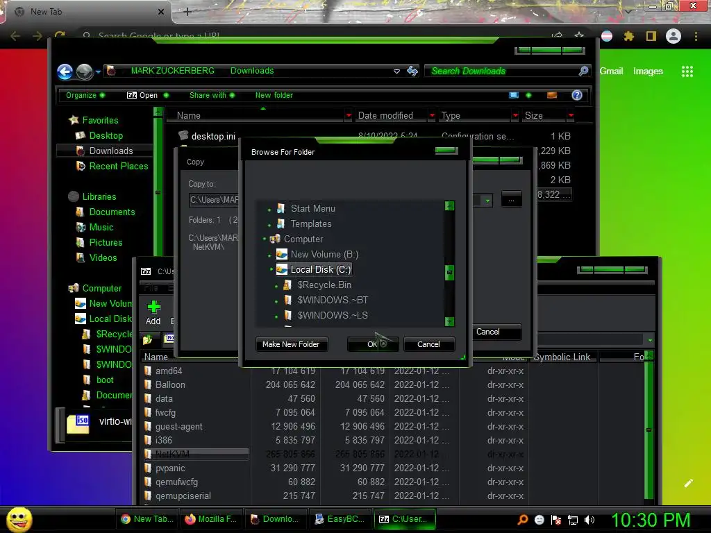Click New folder in the Explorer toolbar
The height and width of the screenshot is (533, 711).
pyautogui.click(x=274, y=95)
